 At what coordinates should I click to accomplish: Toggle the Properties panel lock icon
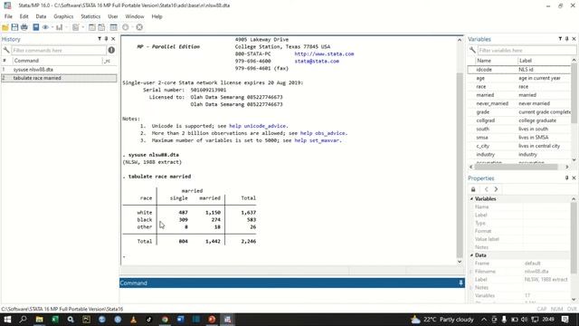pyautogui.click(x=473, y=189)
